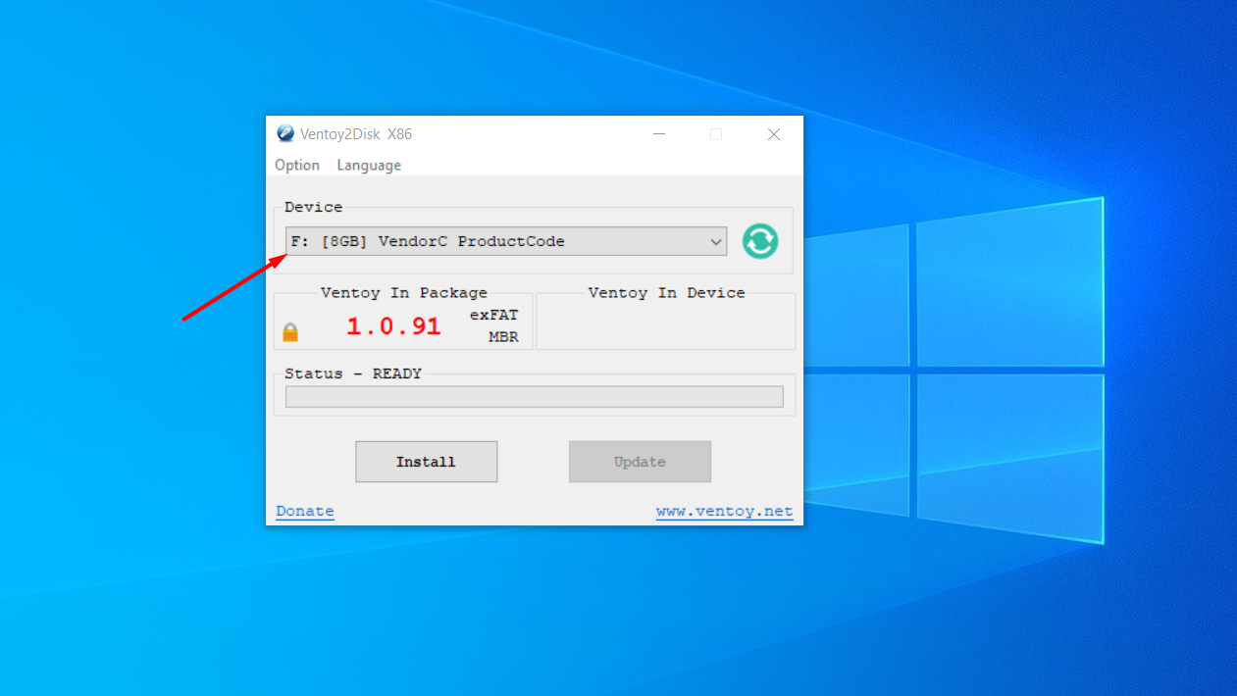The width and height of the screenshot is (1237, 696).
Task: Click the Ventoy2Disk X86 window title
Action: pos(356,134)
